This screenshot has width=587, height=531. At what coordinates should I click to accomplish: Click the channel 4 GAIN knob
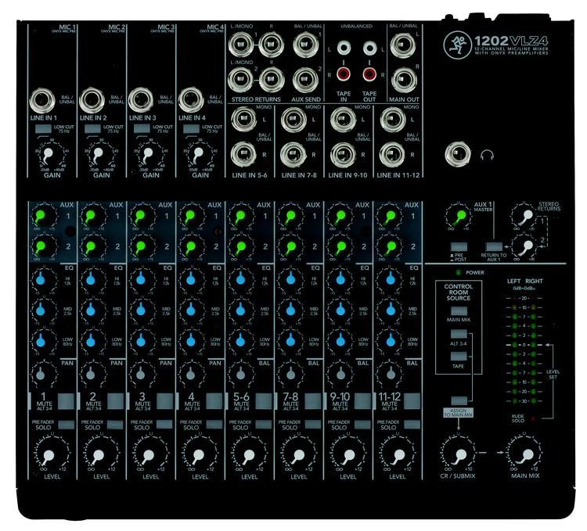[197, 154]
